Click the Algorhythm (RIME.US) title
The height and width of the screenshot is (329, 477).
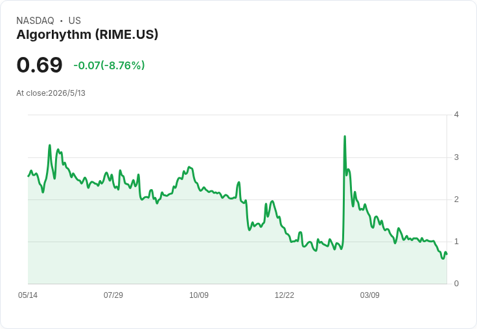pyautogui.click(x=87, y=35)
